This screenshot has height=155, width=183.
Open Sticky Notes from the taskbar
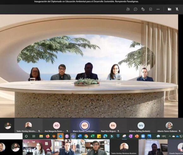[x=99, y=136]
